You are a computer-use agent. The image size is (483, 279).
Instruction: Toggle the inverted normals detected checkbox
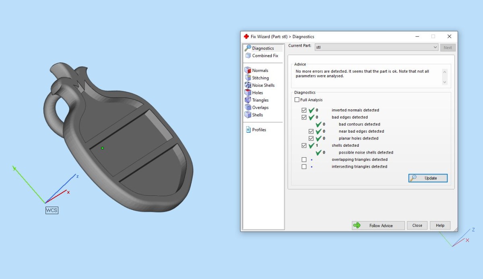304,110
